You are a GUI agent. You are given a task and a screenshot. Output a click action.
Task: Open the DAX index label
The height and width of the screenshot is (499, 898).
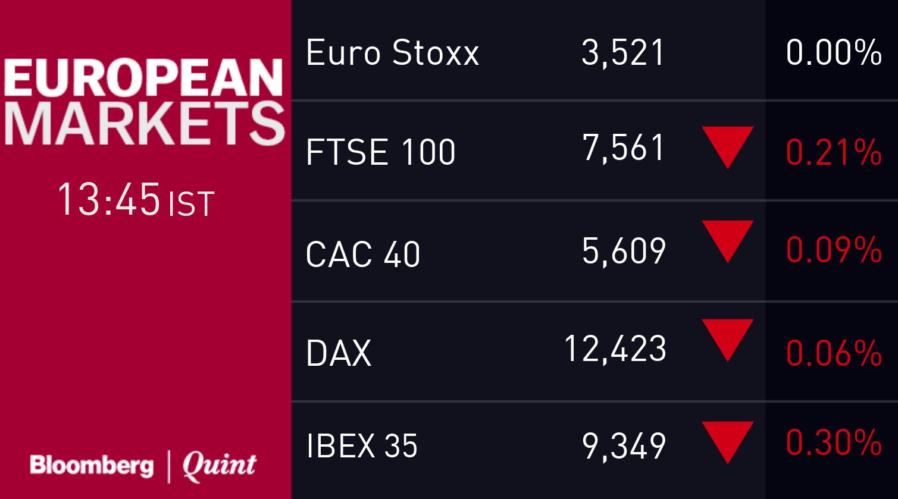[339, 353]
